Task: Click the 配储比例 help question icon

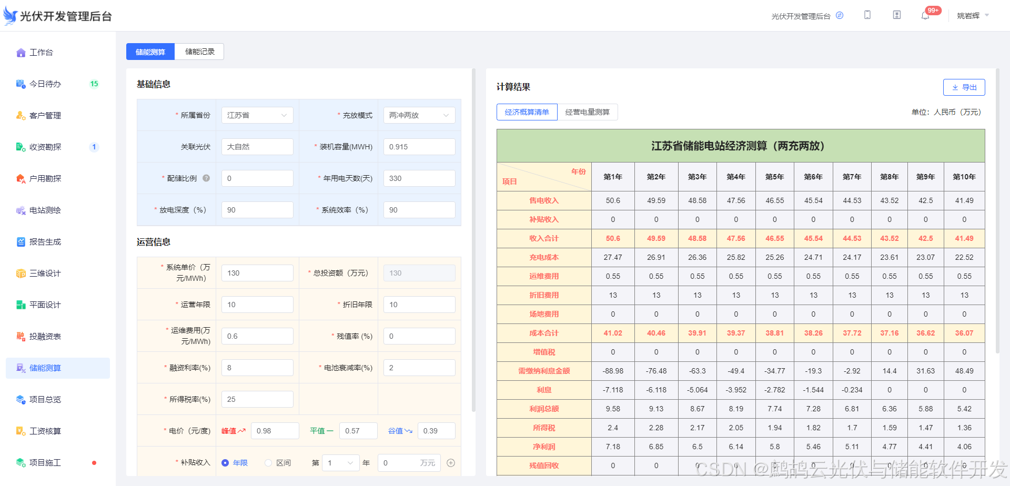Action: 206,178
